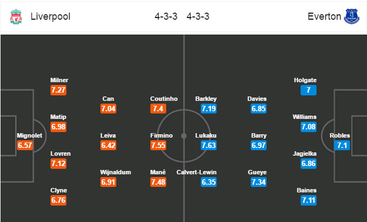The width and height of the screenshot is (367, 222).
Task: Select Leiva's 6.42 rating badge
Action: click(x=109, y=146)
